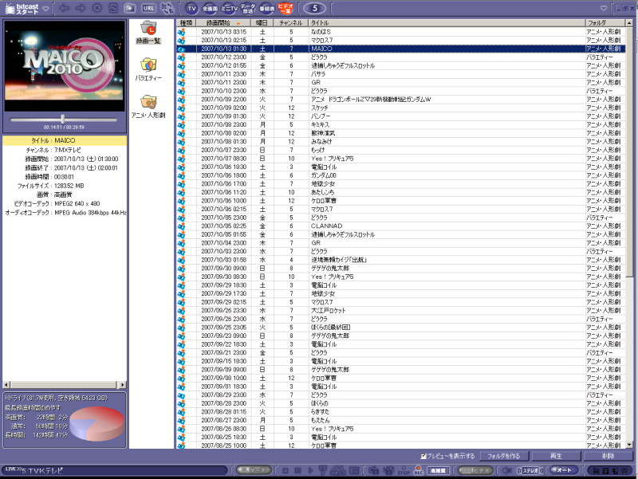Select the highlighted MAICO recording row
Viewport: 638px width, 479px height.
401,49
